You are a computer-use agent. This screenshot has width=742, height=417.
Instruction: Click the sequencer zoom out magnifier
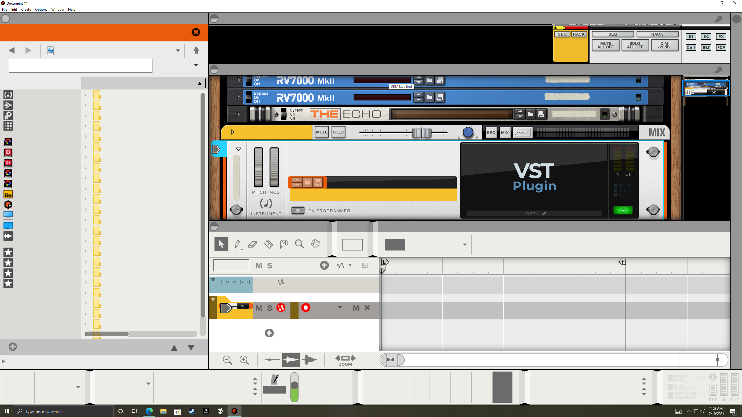click(228, 360)
